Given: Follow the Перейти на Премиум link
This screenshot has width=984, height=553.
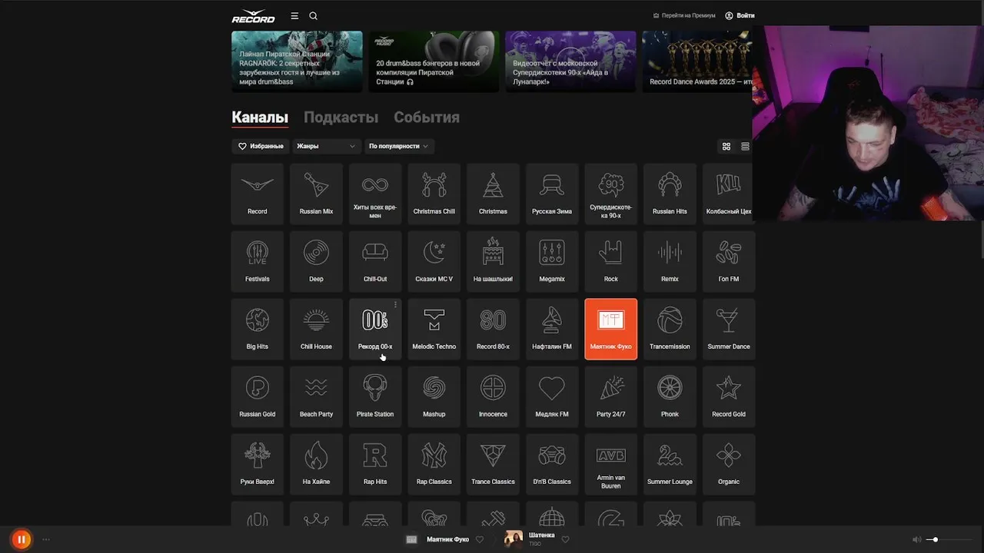Looking at the screenshot, I should pos(684,15).
